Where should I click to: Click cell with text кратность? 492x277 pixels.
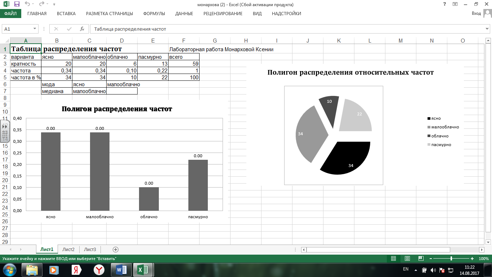point(26,64)
